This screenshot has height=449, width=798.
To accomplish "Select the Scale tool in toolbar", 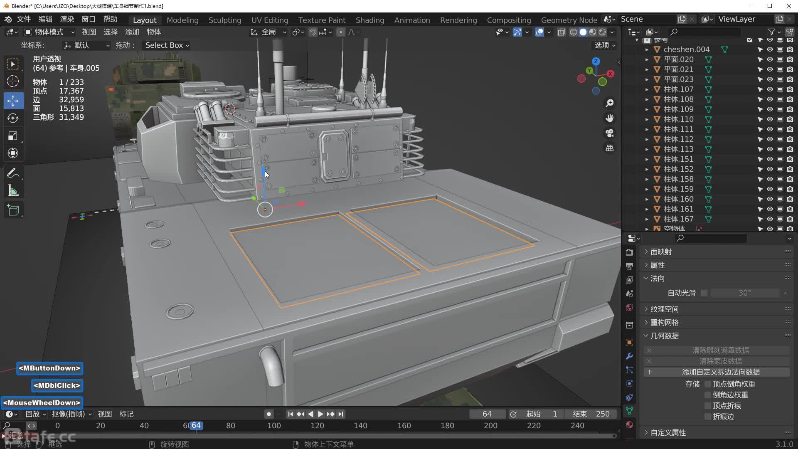I will tap(13, 136).
